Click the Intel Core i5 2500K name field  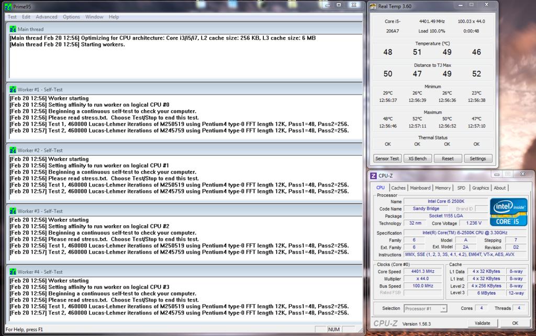[446, 201]
